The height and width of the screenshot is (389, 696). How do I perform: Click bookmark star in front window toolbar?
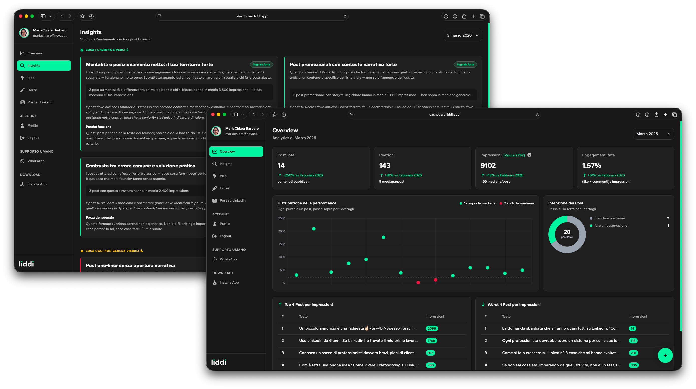point(274,115)
